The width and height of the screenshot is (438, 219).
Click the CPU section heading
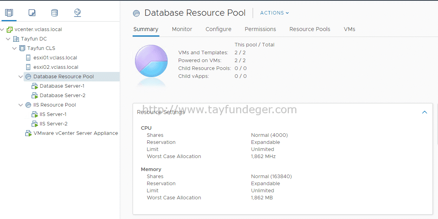(146, 128)
